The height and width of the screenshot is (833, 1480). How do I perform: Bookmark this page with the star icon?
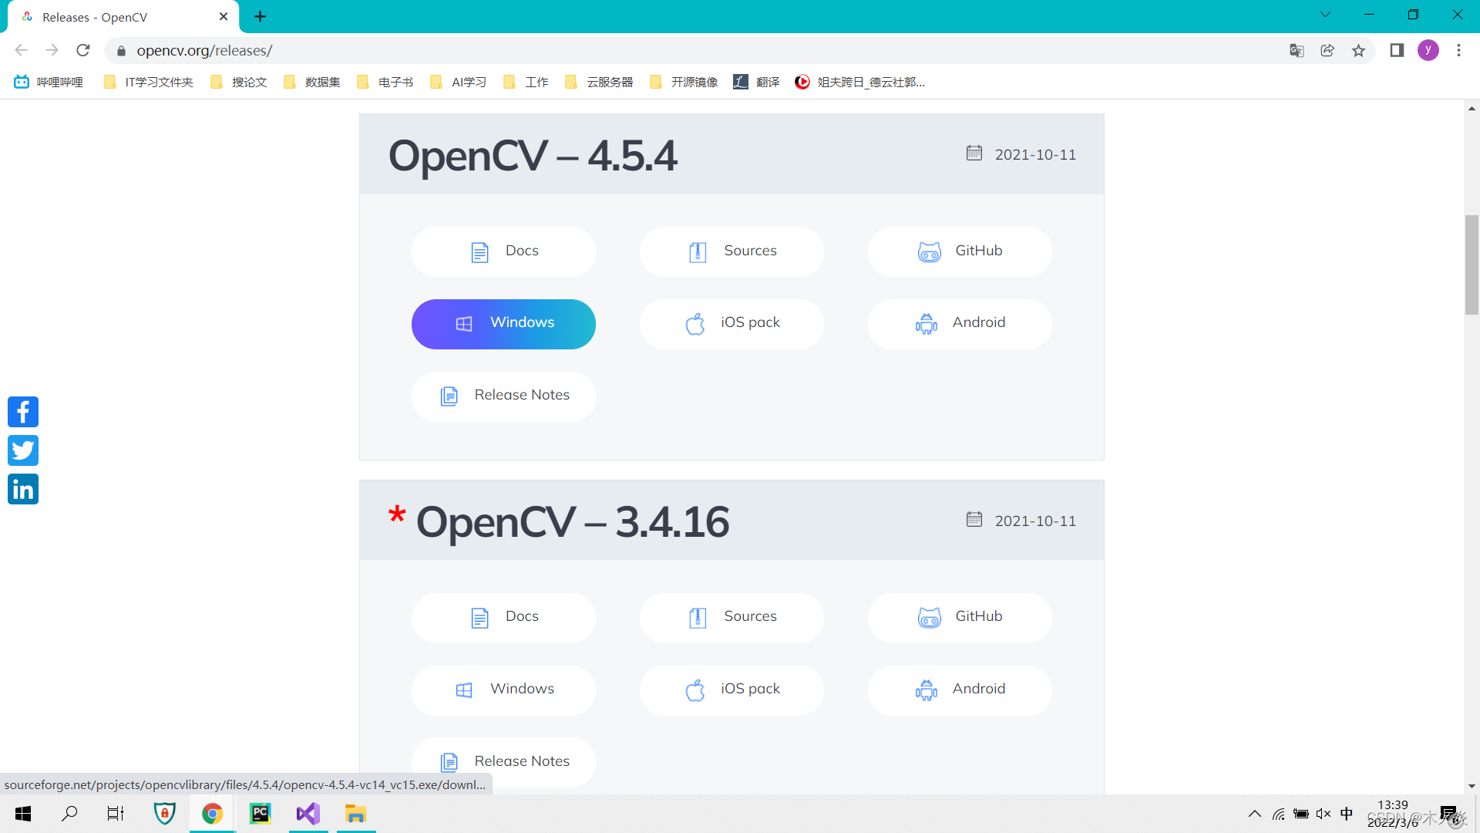[1358, 50]
